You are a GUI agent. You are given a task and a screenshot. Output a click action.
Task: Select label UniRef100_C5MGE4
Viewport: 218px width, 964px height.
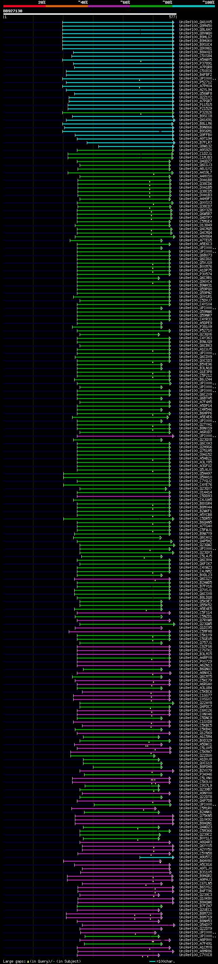pos(196,222)
